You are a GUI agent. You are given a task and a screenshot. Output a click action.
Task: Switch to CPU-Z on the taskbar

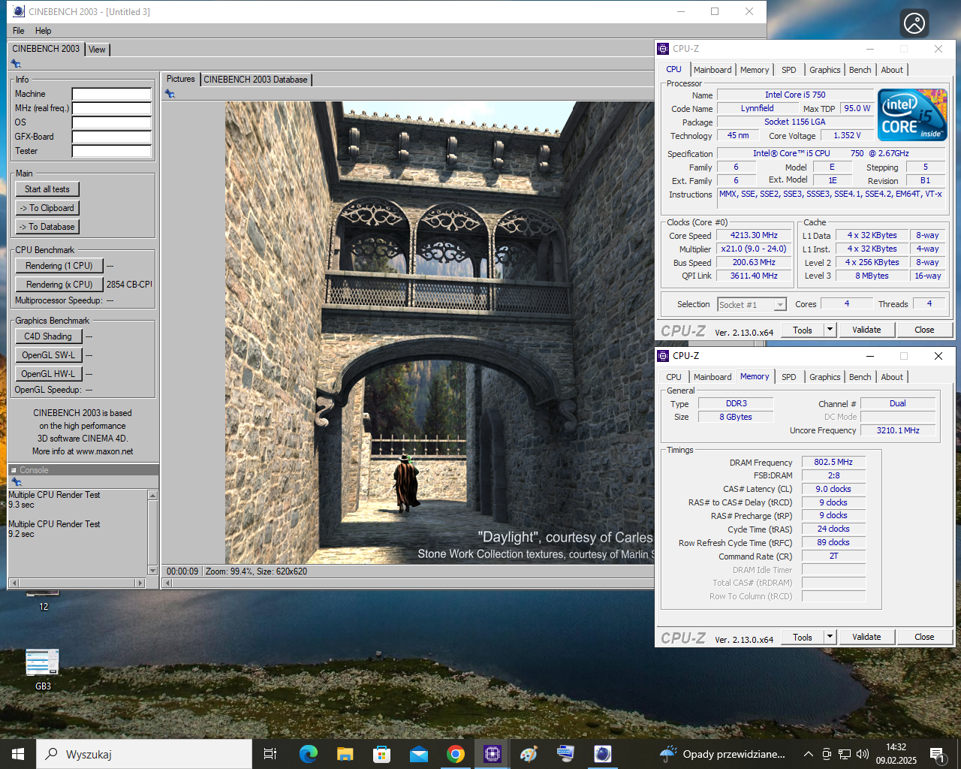click(x=492, y=754)
